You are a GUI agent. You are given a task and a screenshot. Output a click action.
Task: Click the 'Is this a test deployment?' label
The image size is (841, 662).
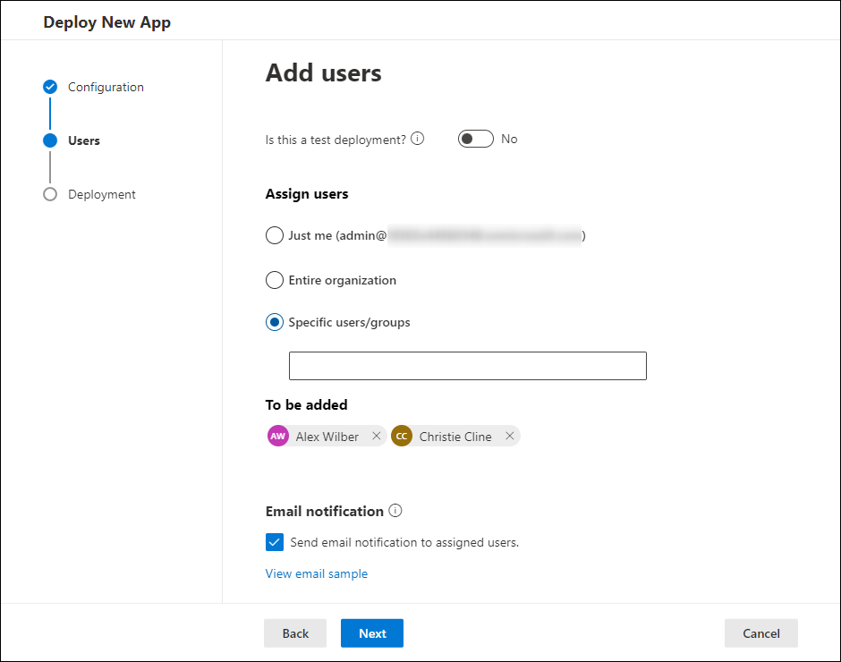coord(336,140)
